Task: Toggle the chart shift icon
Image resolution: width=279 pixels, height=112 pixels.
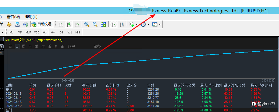Action: point(122,24)
